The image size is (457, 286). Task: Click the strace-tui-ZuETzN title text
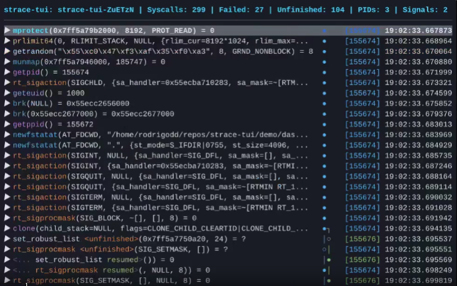pos(96,10)
